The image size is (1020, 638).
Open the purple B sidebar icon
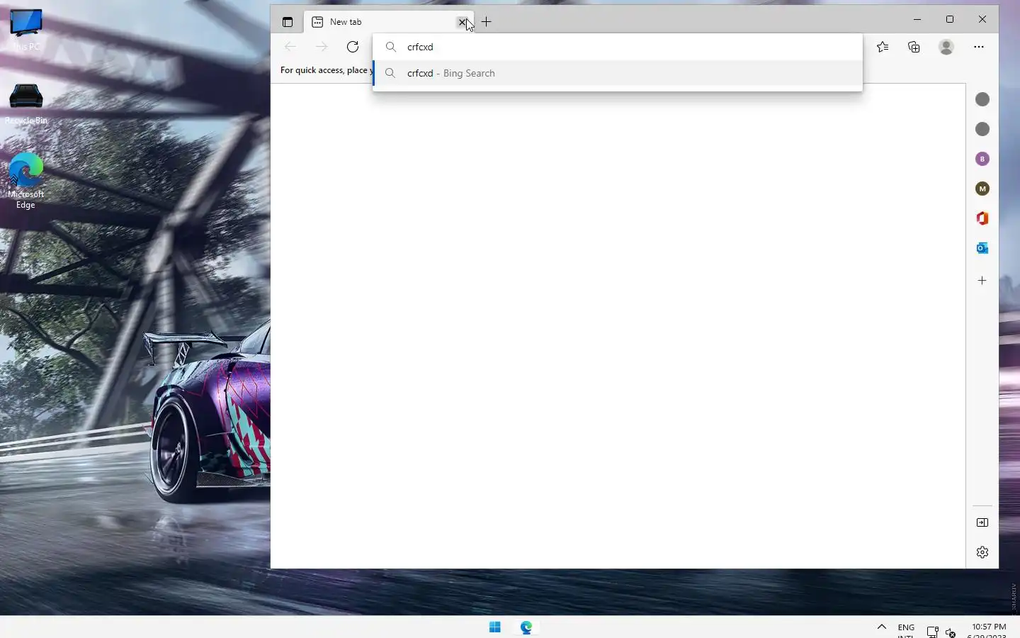click(x=982, y=159)
